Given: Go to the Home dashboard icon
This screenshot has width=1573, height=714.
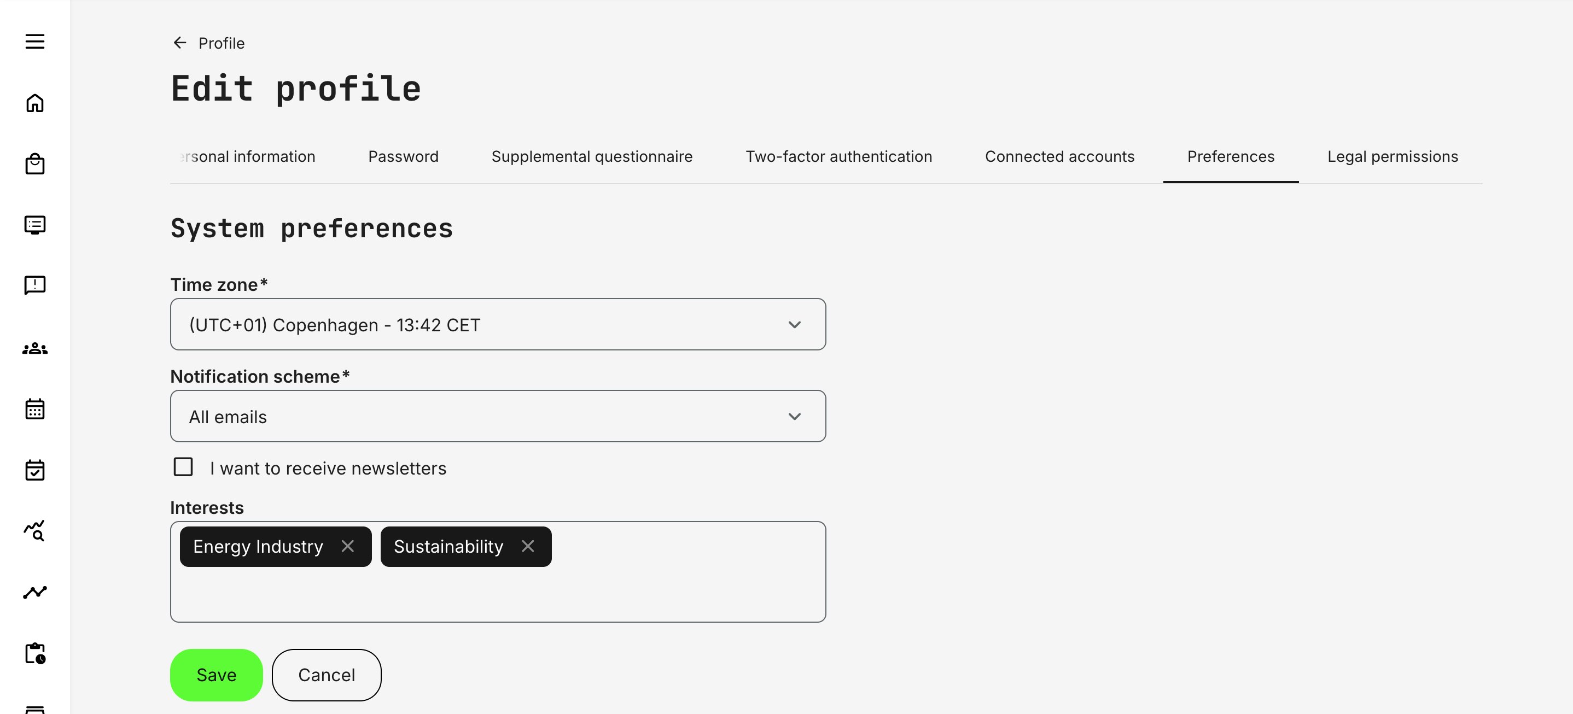Looking at the screenshot, I should [35, 103].
